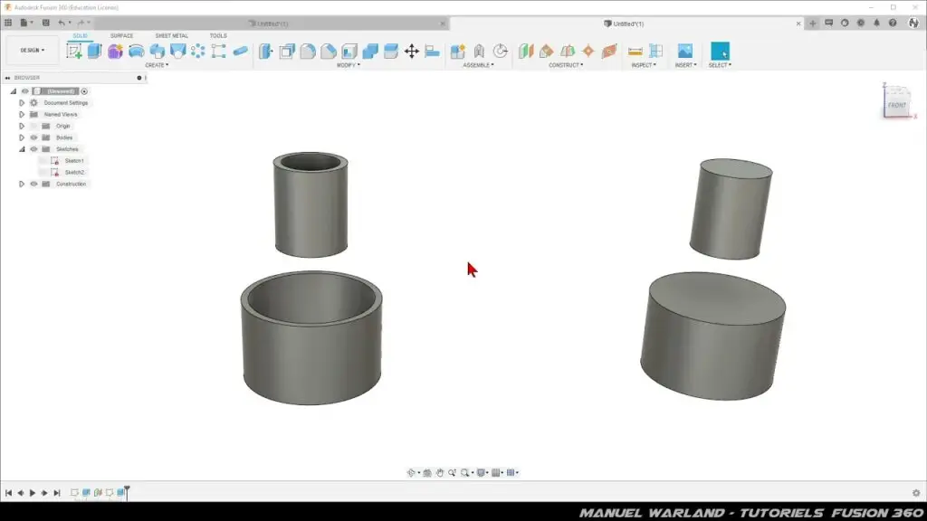Open the Insert image tool
The width and height of the screenshot is (927, 521).
[x=685, y=51]
